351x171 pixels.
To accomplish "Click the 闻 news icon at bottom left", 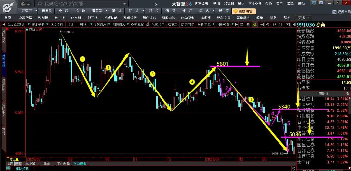I will pos(8,168).
